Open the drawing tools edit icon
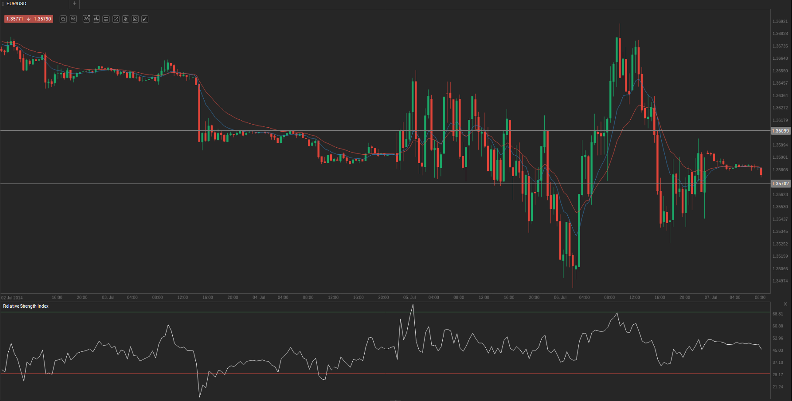This screenshot has height=401, width=792. click(x=135, y=19)
